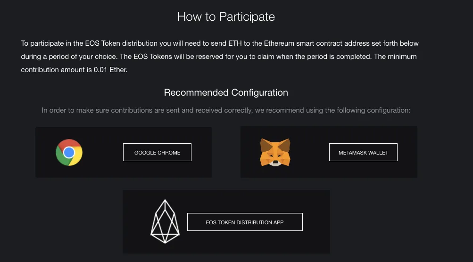Click the Google Chrome logo icon
The width and height of the screenshot is (473, 262).
69,152
